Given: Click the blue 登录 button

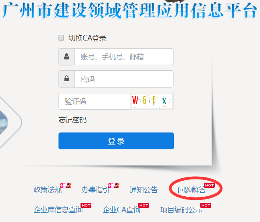Looking at the screenshot, I should point(116,141).
